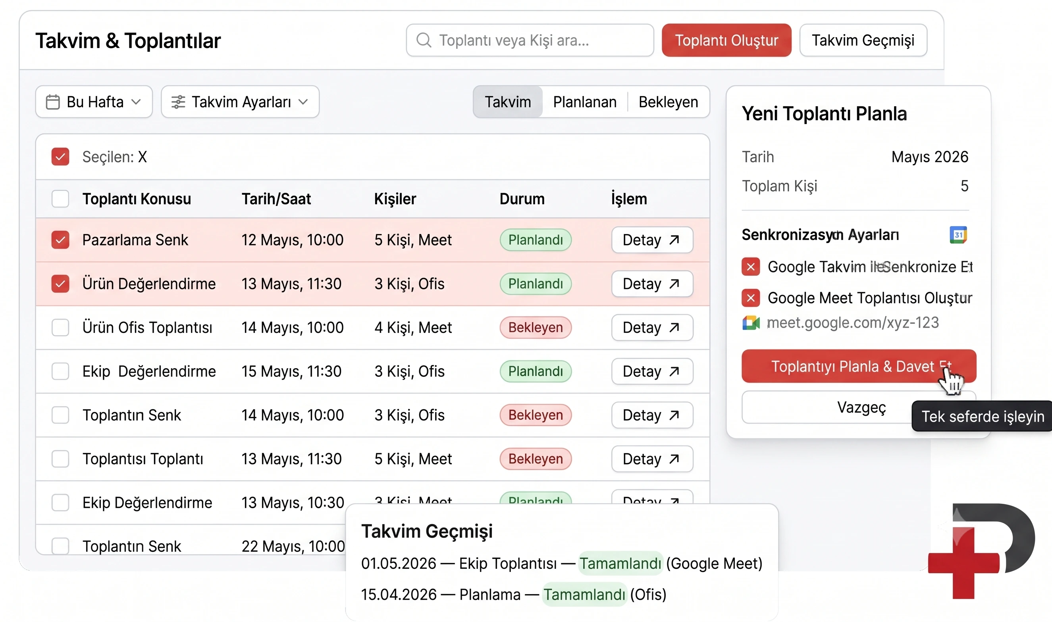This screenshot has width=1052, height=622.
Task: Click Bekleyen badge in Ürün Ofis Toplantısı row
Action: point(536,327)
